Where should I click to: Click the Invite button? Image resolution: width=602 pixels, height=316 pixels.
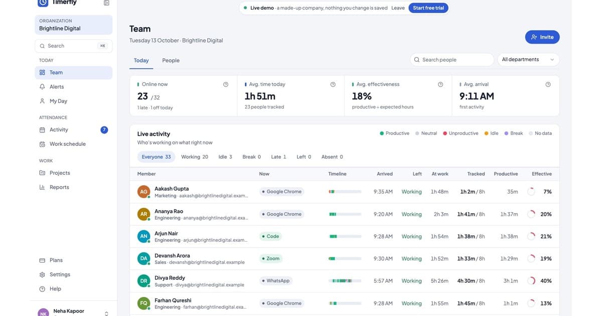[x=542, y=37]
